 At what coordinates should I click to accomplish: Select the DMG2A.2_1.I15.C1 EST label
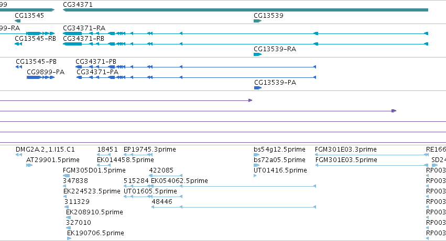pyautogui.click(x=45, y=150)
